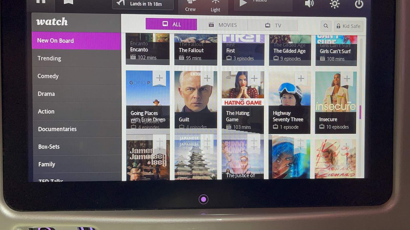The height and width of the screenshot is (230, 410).
Task: Open the Drama category
Action: click(x=77, y=94)
